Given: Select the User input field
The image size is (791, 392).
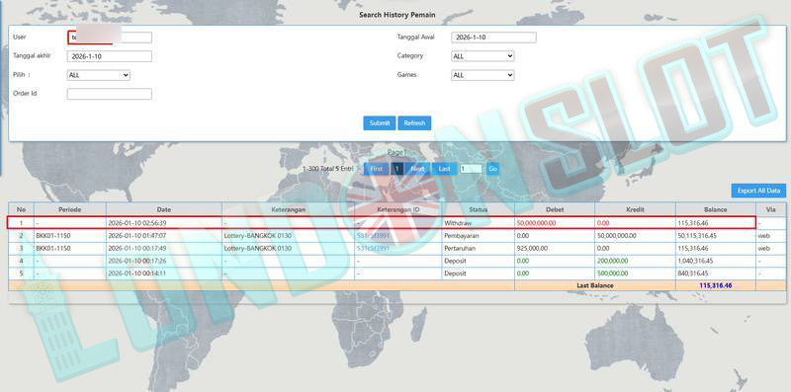Looking at the screenshot, I should [x=110, y=38].
